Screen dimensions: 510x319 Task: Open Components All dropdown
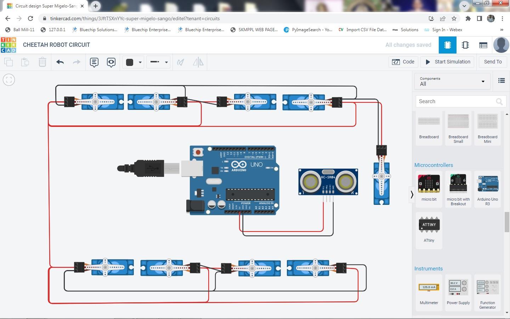click(452, 81)
